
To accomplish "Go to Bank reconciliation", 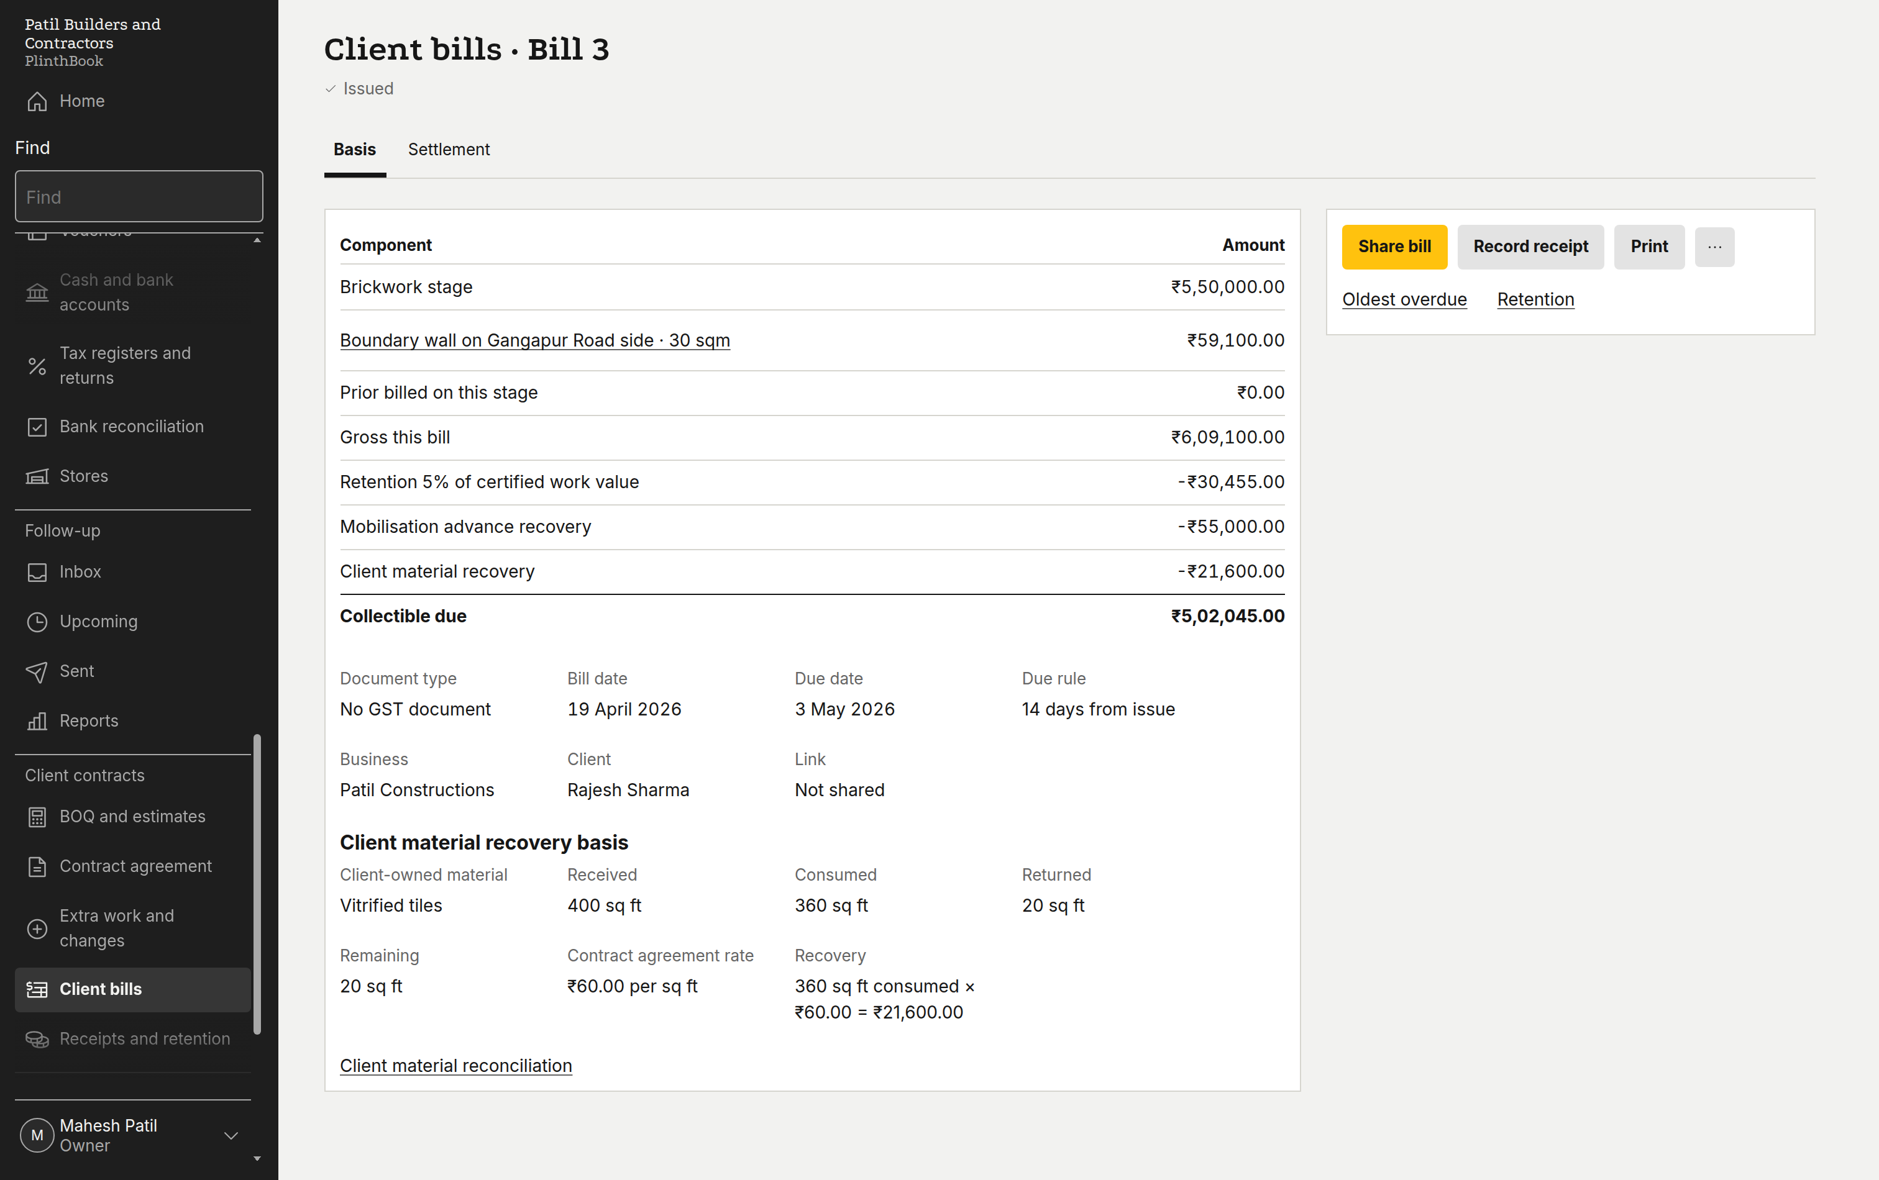I will click(132, 427).
